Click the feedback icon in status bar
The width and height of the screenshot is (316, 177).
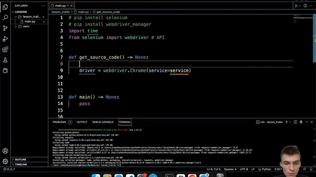305,169
